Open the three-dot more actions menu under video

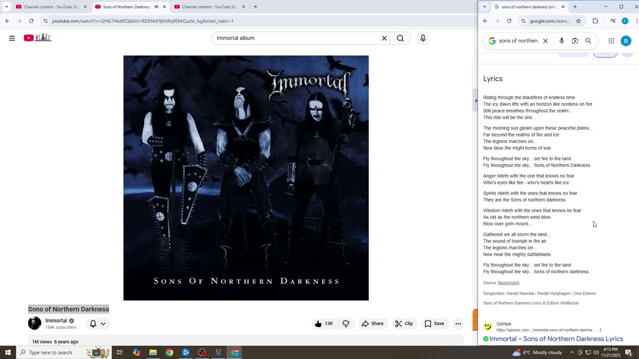[458, 324]
